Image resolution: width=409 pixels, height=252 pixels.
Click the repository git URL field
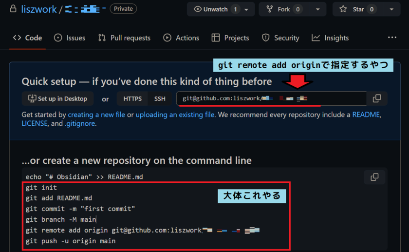tap(272, 98)
